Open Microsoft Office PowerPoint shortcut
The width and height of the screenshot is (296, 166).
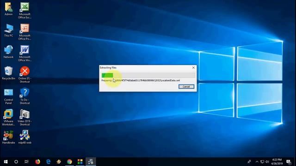25,32
